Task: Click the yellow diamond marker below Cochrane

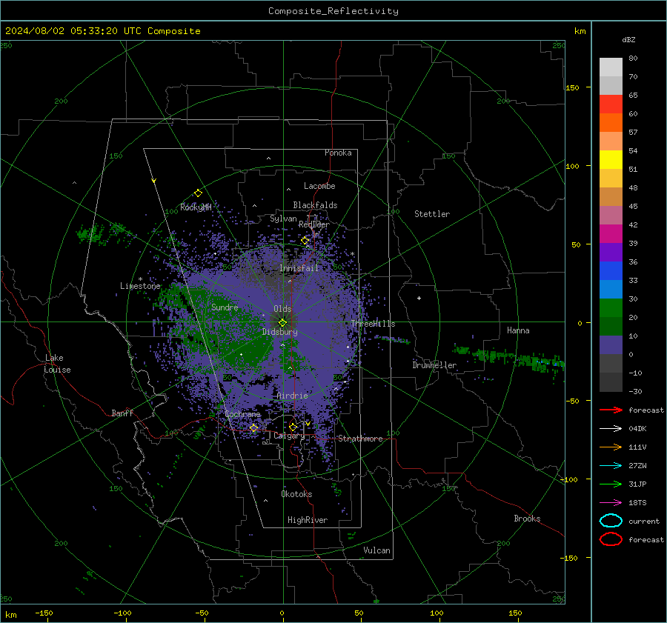Action: click(x=253, y=427)
